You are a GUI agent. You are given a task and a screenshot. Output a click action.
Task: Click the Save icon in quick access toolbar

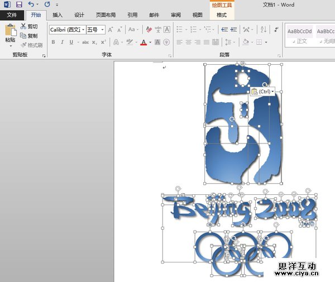[x=18, y=4]
